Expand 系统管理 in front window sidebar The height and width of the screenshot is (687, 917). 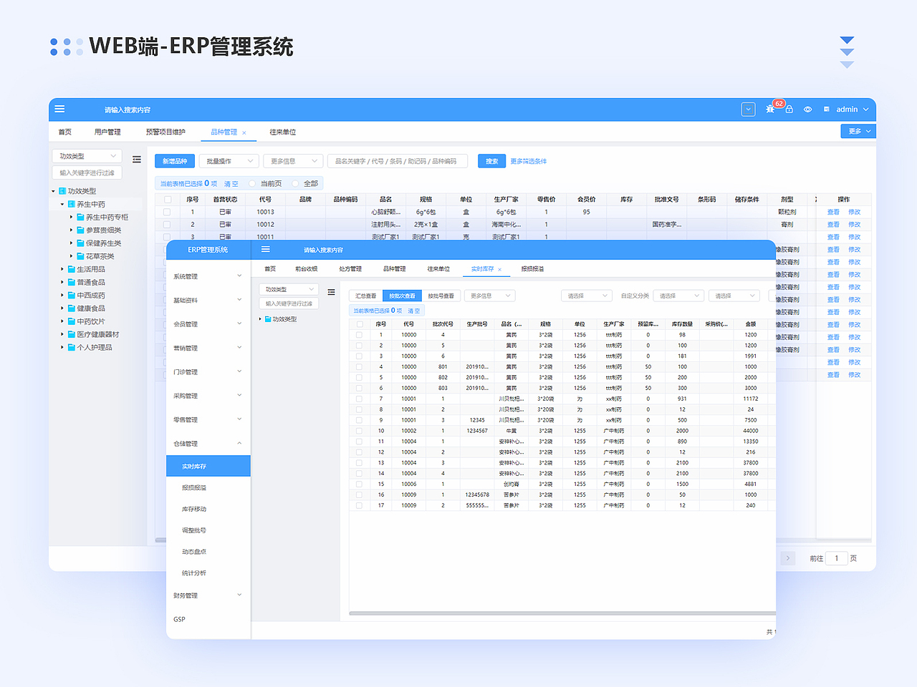click(208, 276)
